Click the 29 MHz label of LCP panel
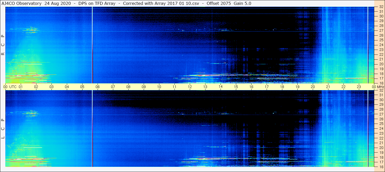This screenshot has height=172, width=385. pos(381,105)
